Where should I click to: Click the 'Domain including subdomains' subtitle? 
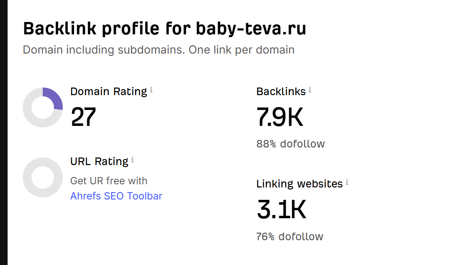pos(159,50)
